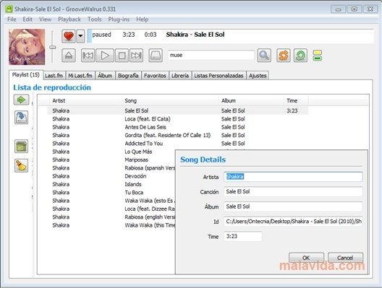Open the Help menu
382x288 pixels.
[x=143, y=19]
